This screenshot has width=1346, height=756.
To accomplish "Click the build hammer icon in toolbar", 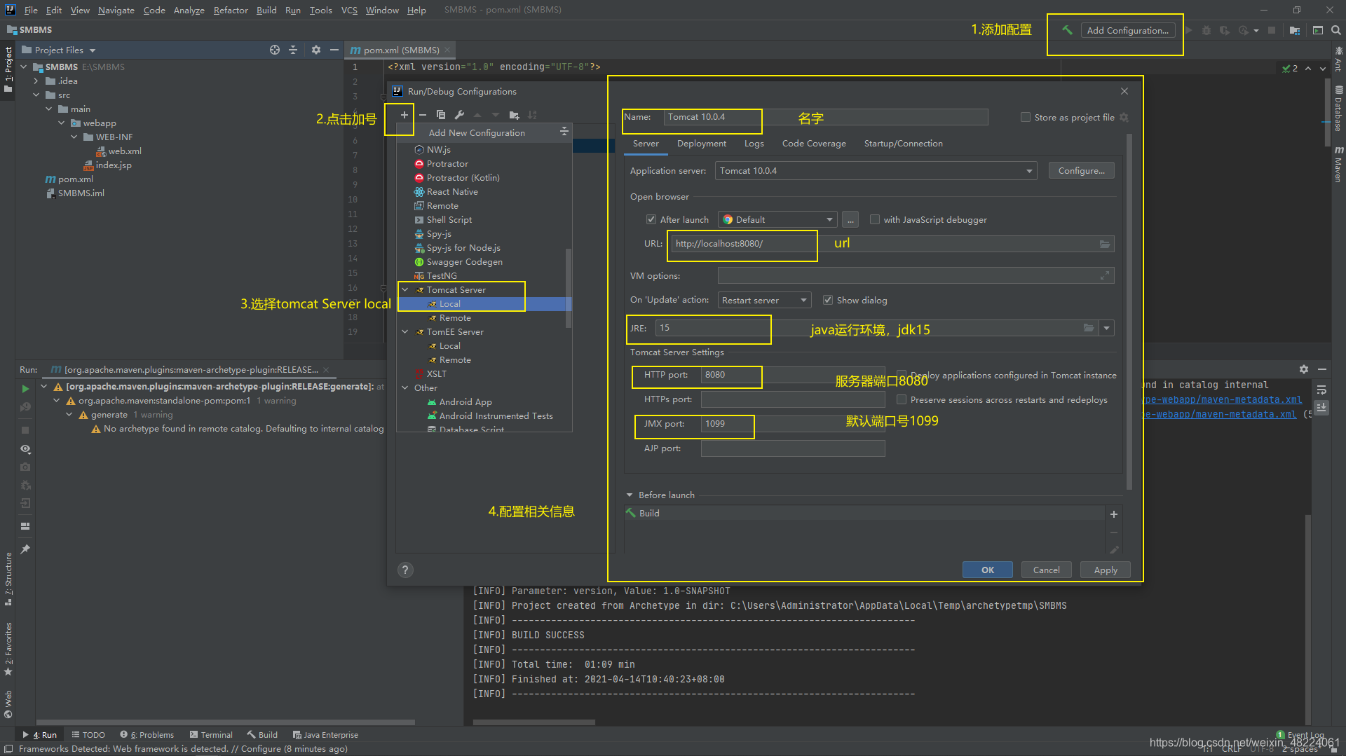I will [x=1067, y=30].
